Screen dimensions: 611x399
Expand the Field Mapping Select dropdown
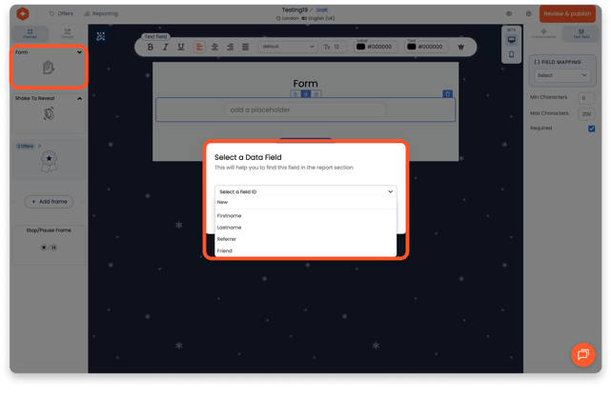(x=561, y=75)
